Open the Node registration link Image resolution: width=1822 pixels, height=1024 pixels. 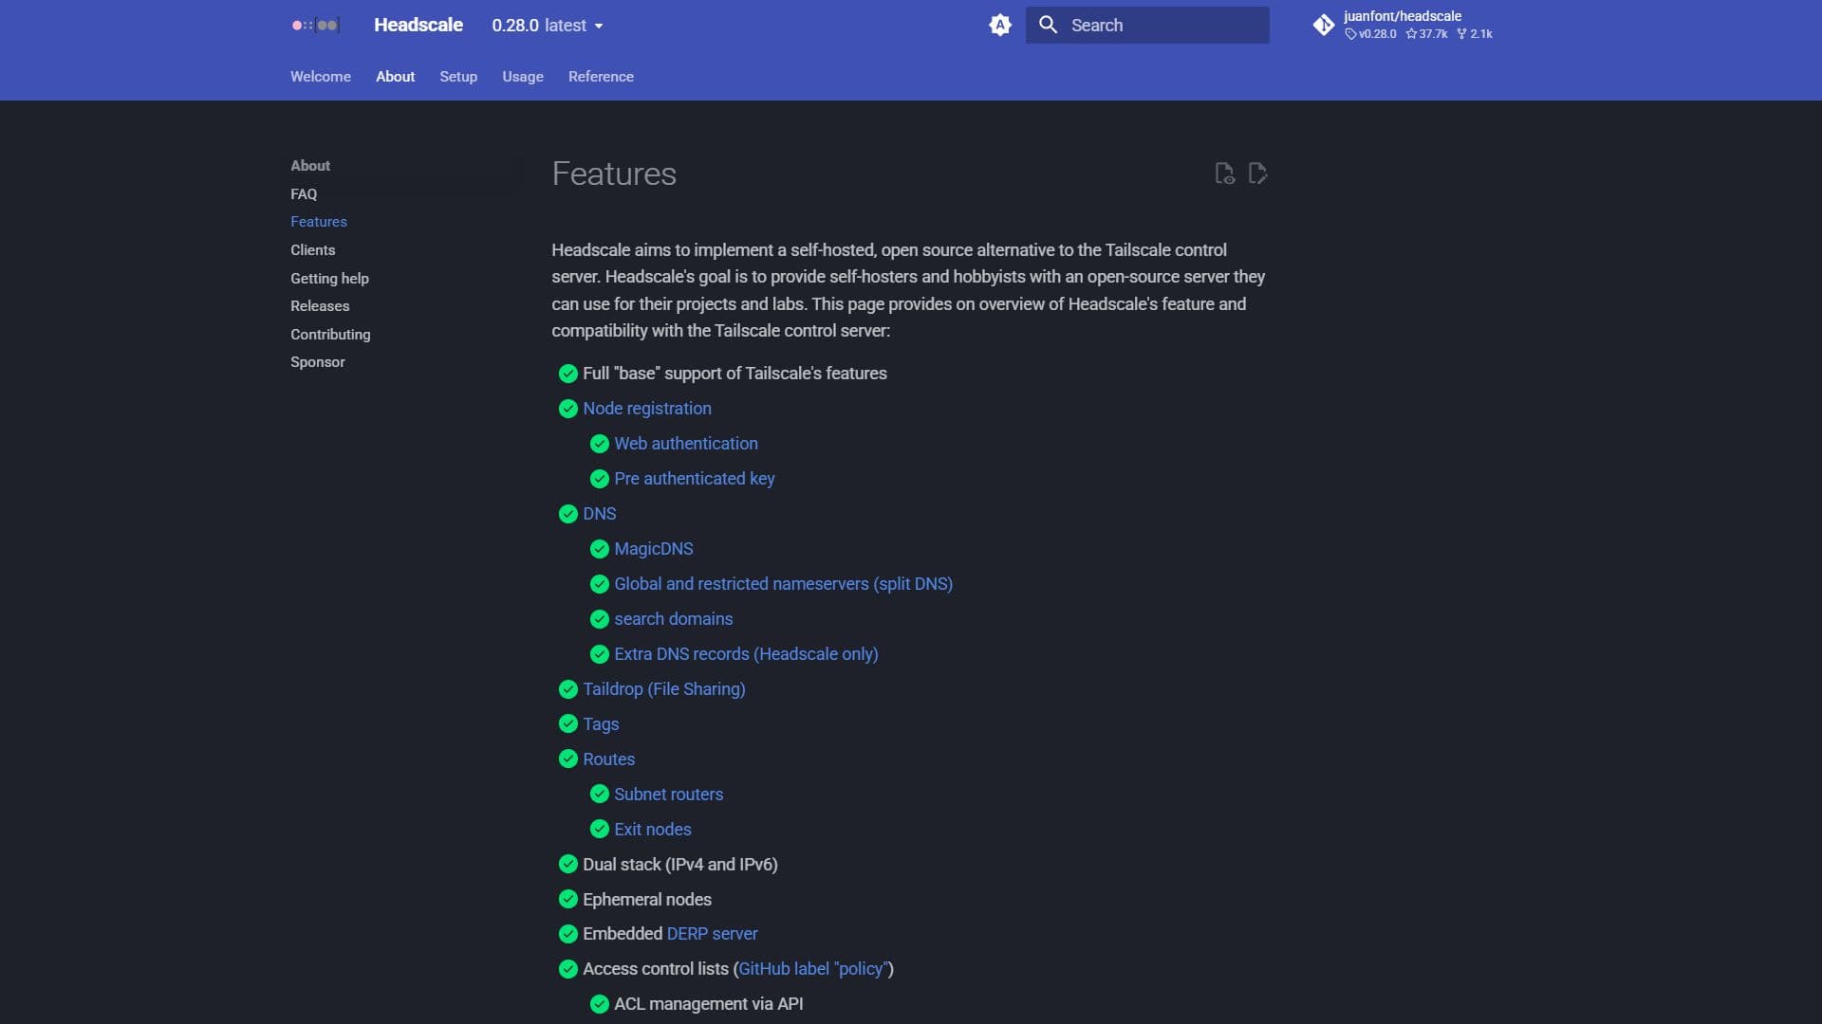point(647,409)
